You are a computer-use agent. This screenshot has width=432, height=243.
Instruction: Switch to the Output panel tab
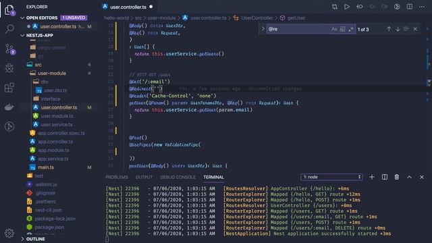(x=144, y=177)
